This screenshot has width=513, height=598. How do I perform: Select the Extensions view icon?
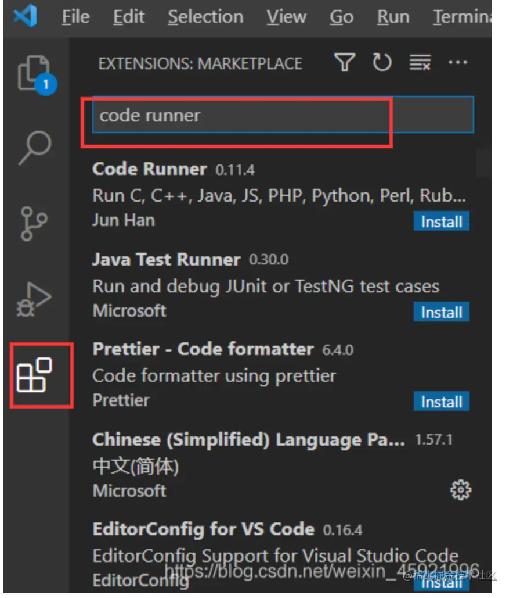pos(35,375)
